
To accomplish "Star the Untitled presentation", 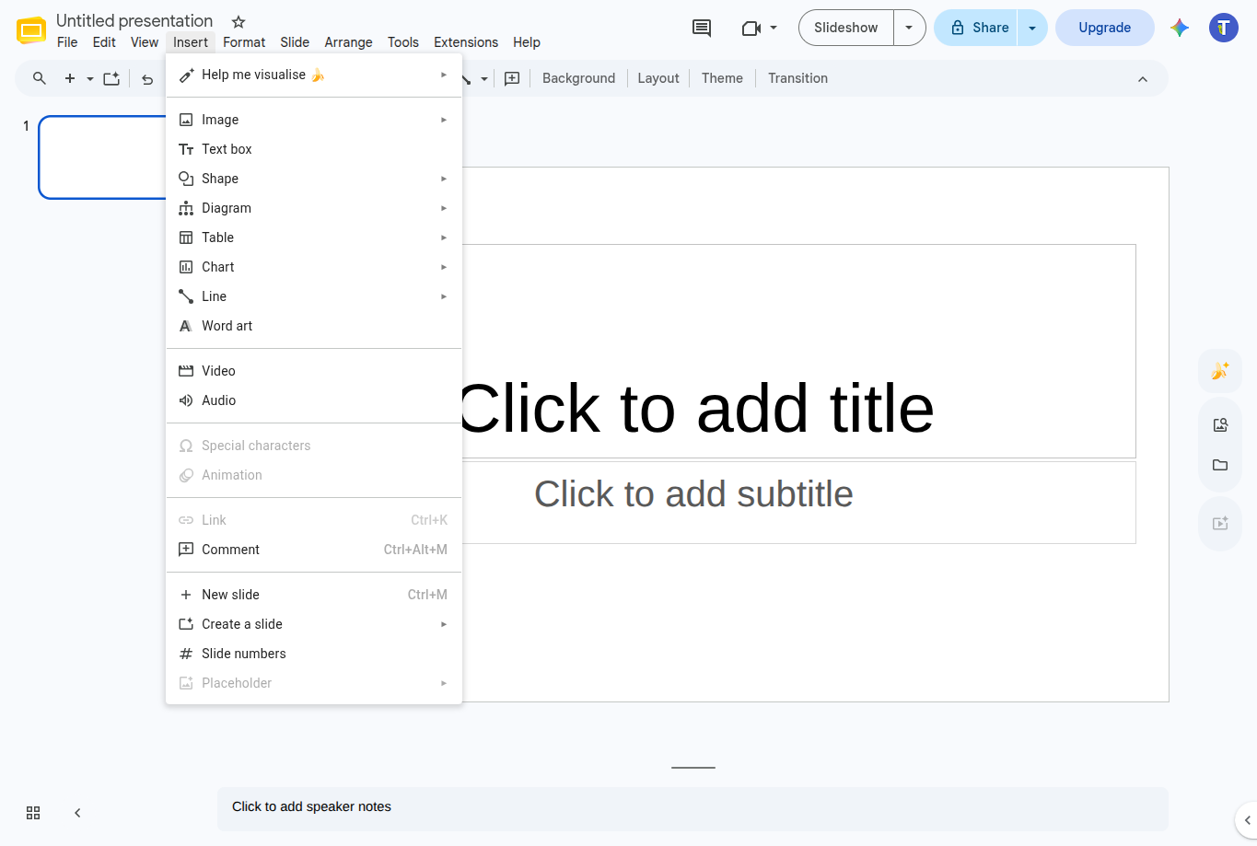I will tap(239, 21).
